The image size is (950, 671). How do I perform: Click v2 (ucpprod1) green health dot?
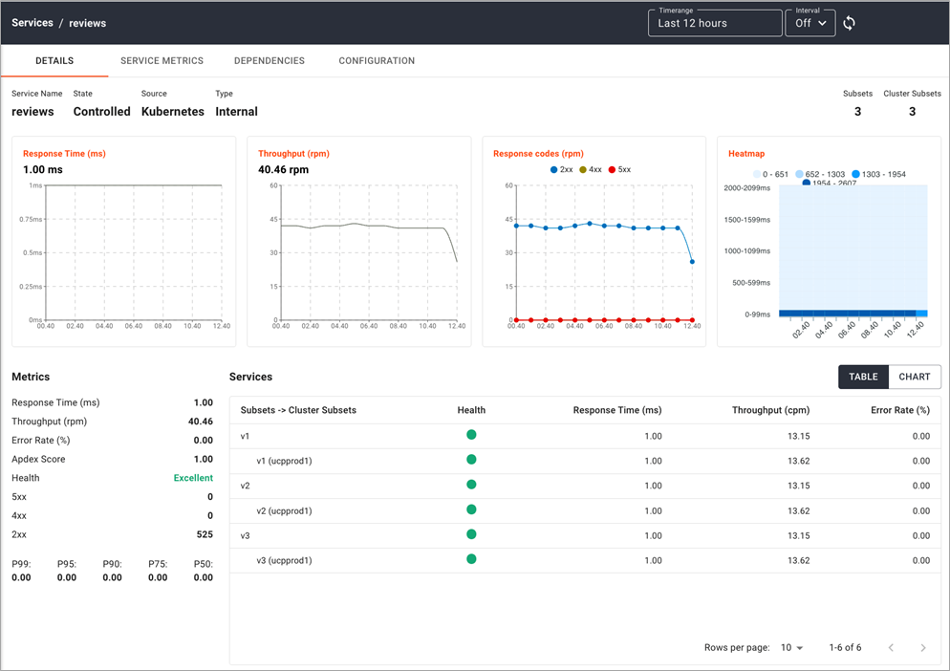471,509
